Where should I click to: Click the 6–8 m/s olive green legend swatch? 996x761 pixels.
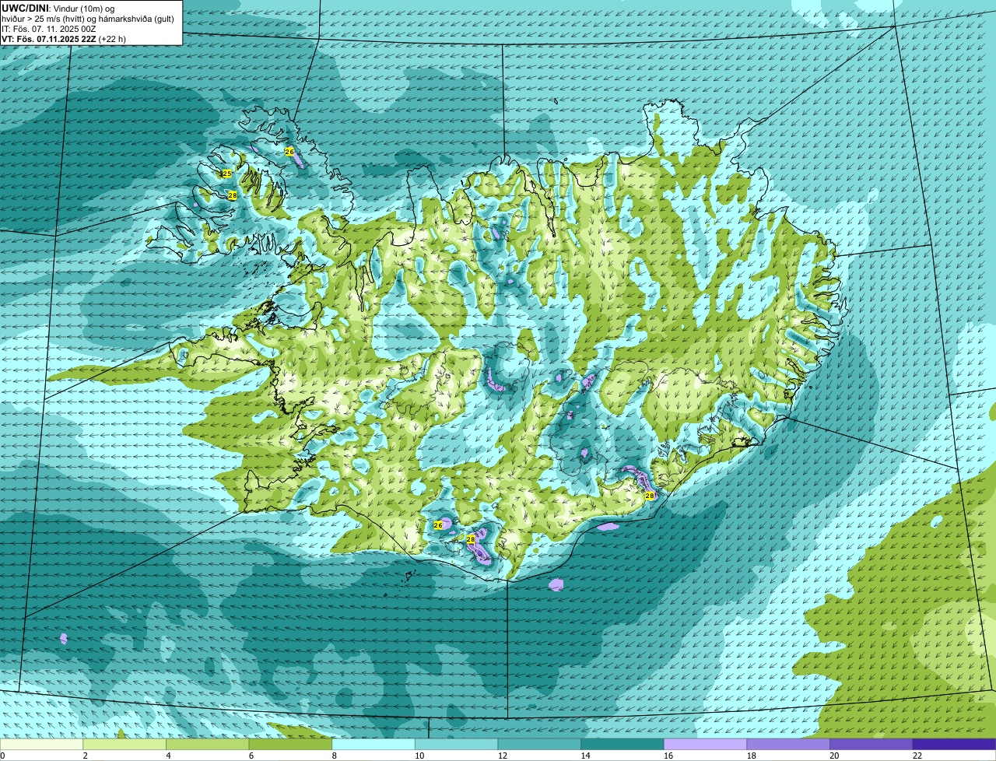point(290,744)
